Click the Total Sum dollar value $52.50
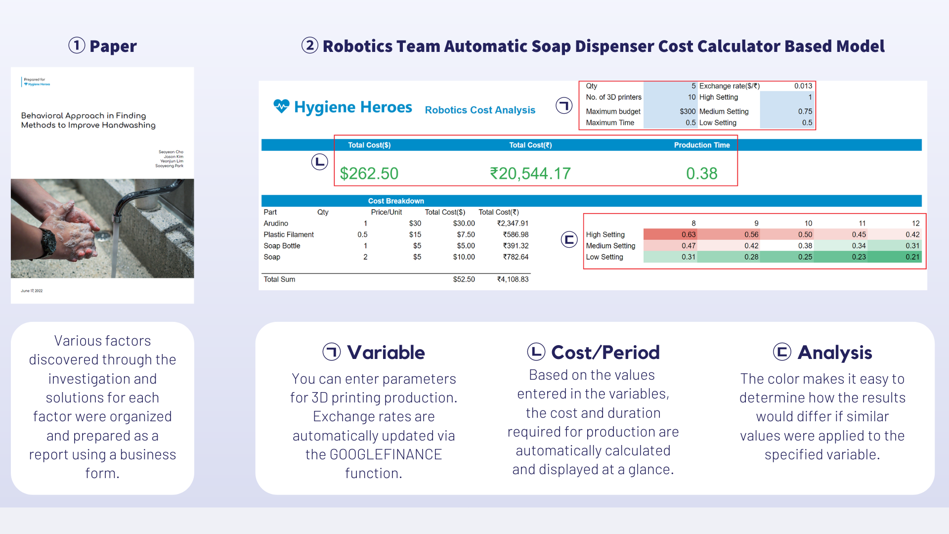The height and width of the screenshot is (534, 949). [464, 279]
